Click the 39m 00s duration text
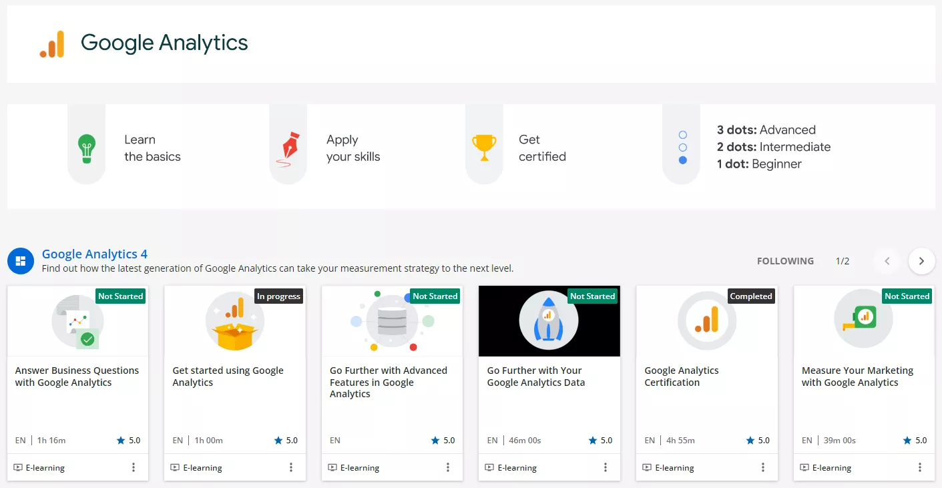 [x=839, y=441]
